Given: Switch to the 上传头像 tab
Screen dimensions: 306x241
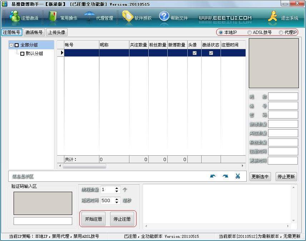Looking at the screenshot, I should (56, 32).
